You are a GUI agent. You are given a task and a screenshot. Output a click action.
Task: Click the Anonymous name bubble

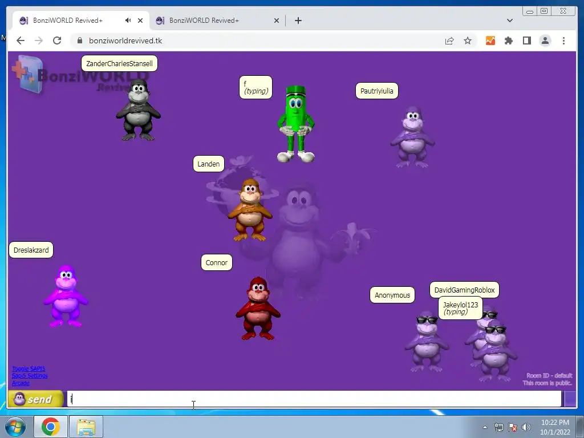[392, 295]
